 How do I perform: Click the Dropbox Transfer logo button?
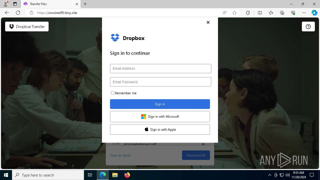tap(27, 26)
